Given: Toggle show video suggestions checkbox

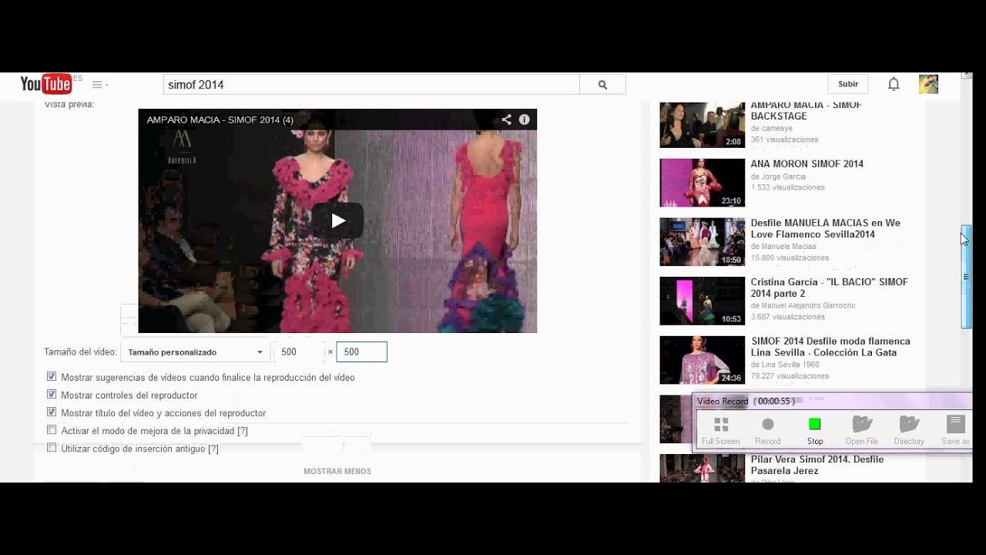Looking at the screenshot, I should 52,377.
